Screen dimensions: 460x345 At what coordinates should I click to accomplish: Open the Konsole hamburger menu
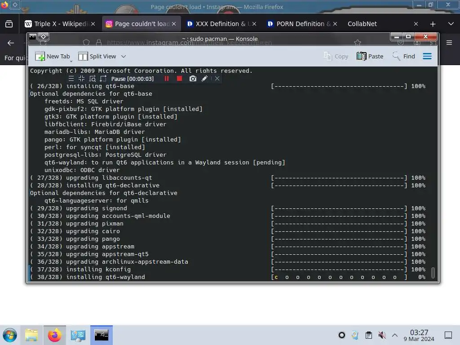click(x=427, y=56)
